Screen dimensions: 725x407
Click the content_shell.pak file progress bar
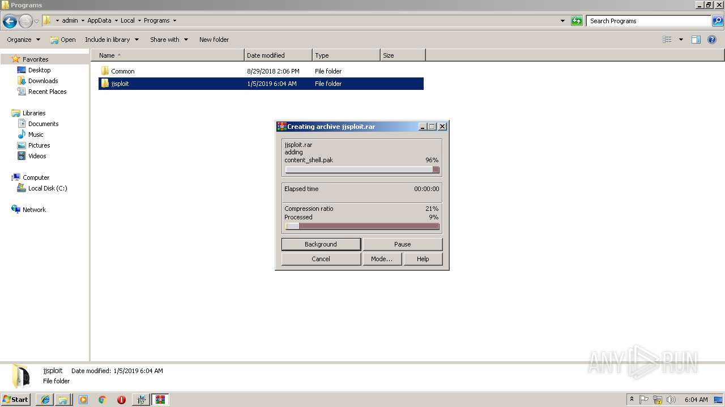[362, 170]
